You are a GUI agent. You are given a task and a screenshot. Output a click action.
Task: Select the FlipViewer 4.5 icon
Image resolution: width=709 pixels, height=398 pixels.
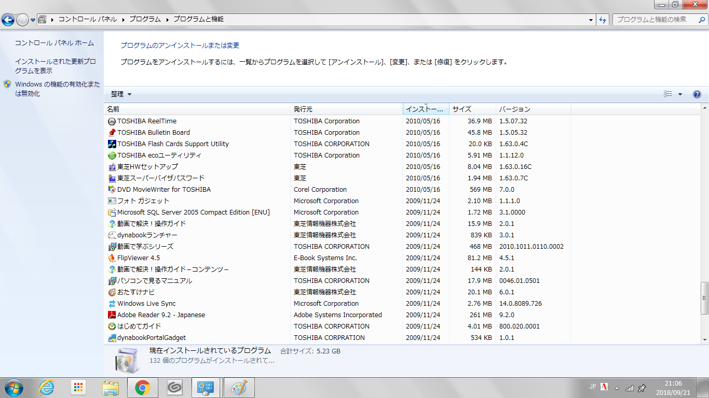pyautogui.click(x=112, y=258)
